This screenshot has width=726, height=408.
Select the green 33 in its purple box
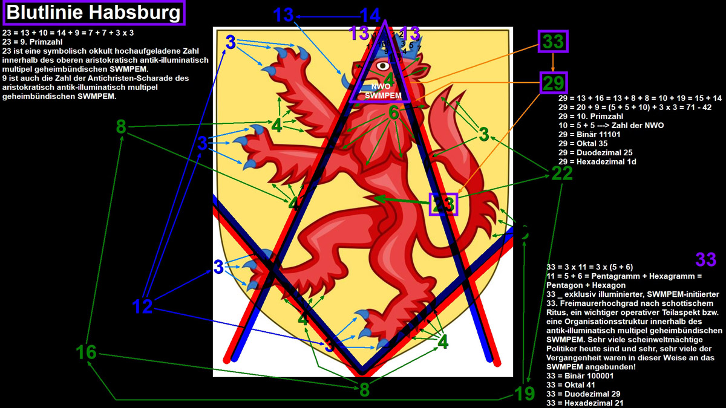553,42
